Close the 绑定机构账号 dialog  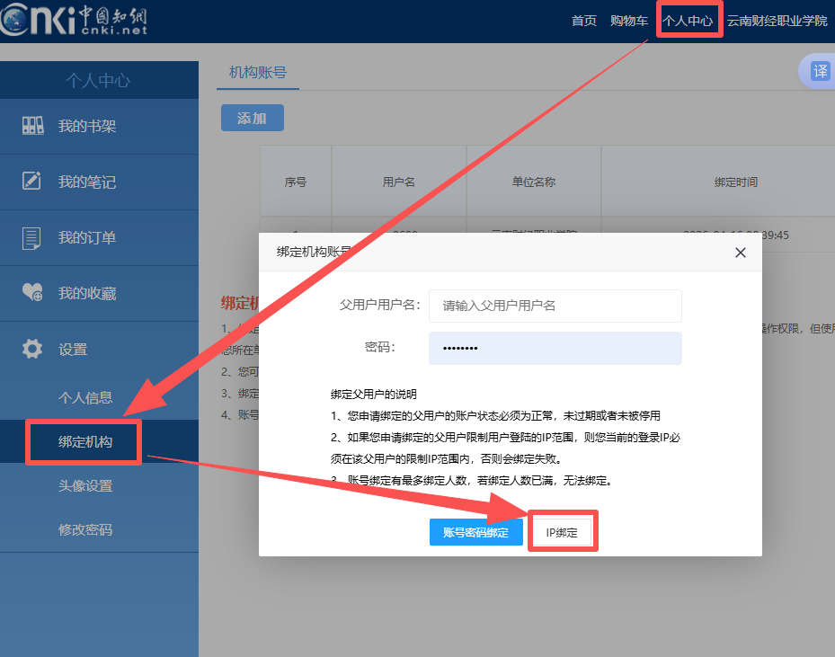(x=741, y=253)
